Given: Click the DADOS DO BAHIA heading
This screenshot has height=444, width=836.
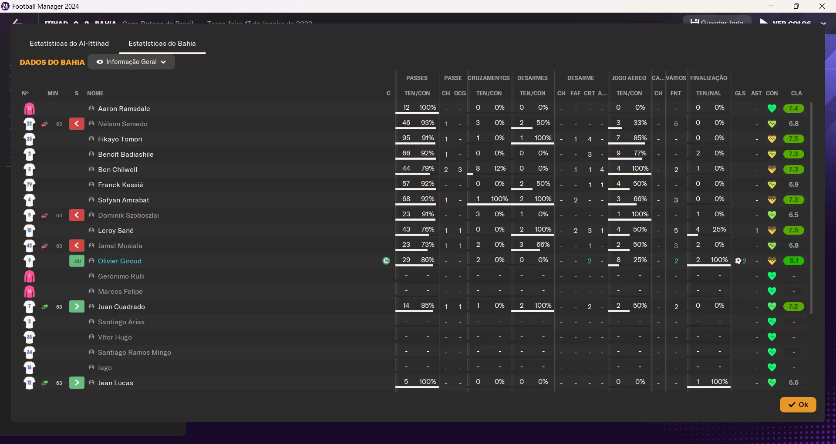Looking at the screenshot, I should [52, 62].
